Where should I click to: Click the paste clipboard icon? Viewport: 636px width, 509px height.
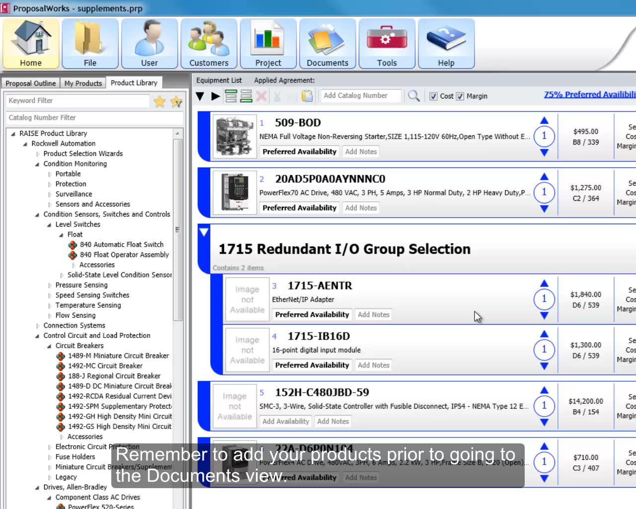click(308, 96)
